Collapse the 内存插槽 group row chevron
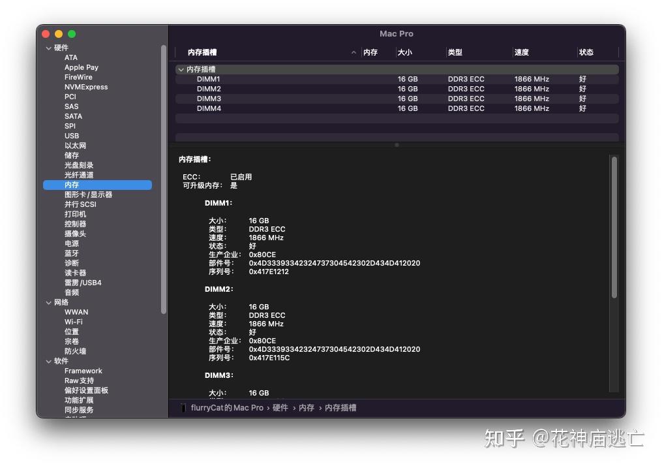This screenshot has width=662, height=466. (181, 69)
